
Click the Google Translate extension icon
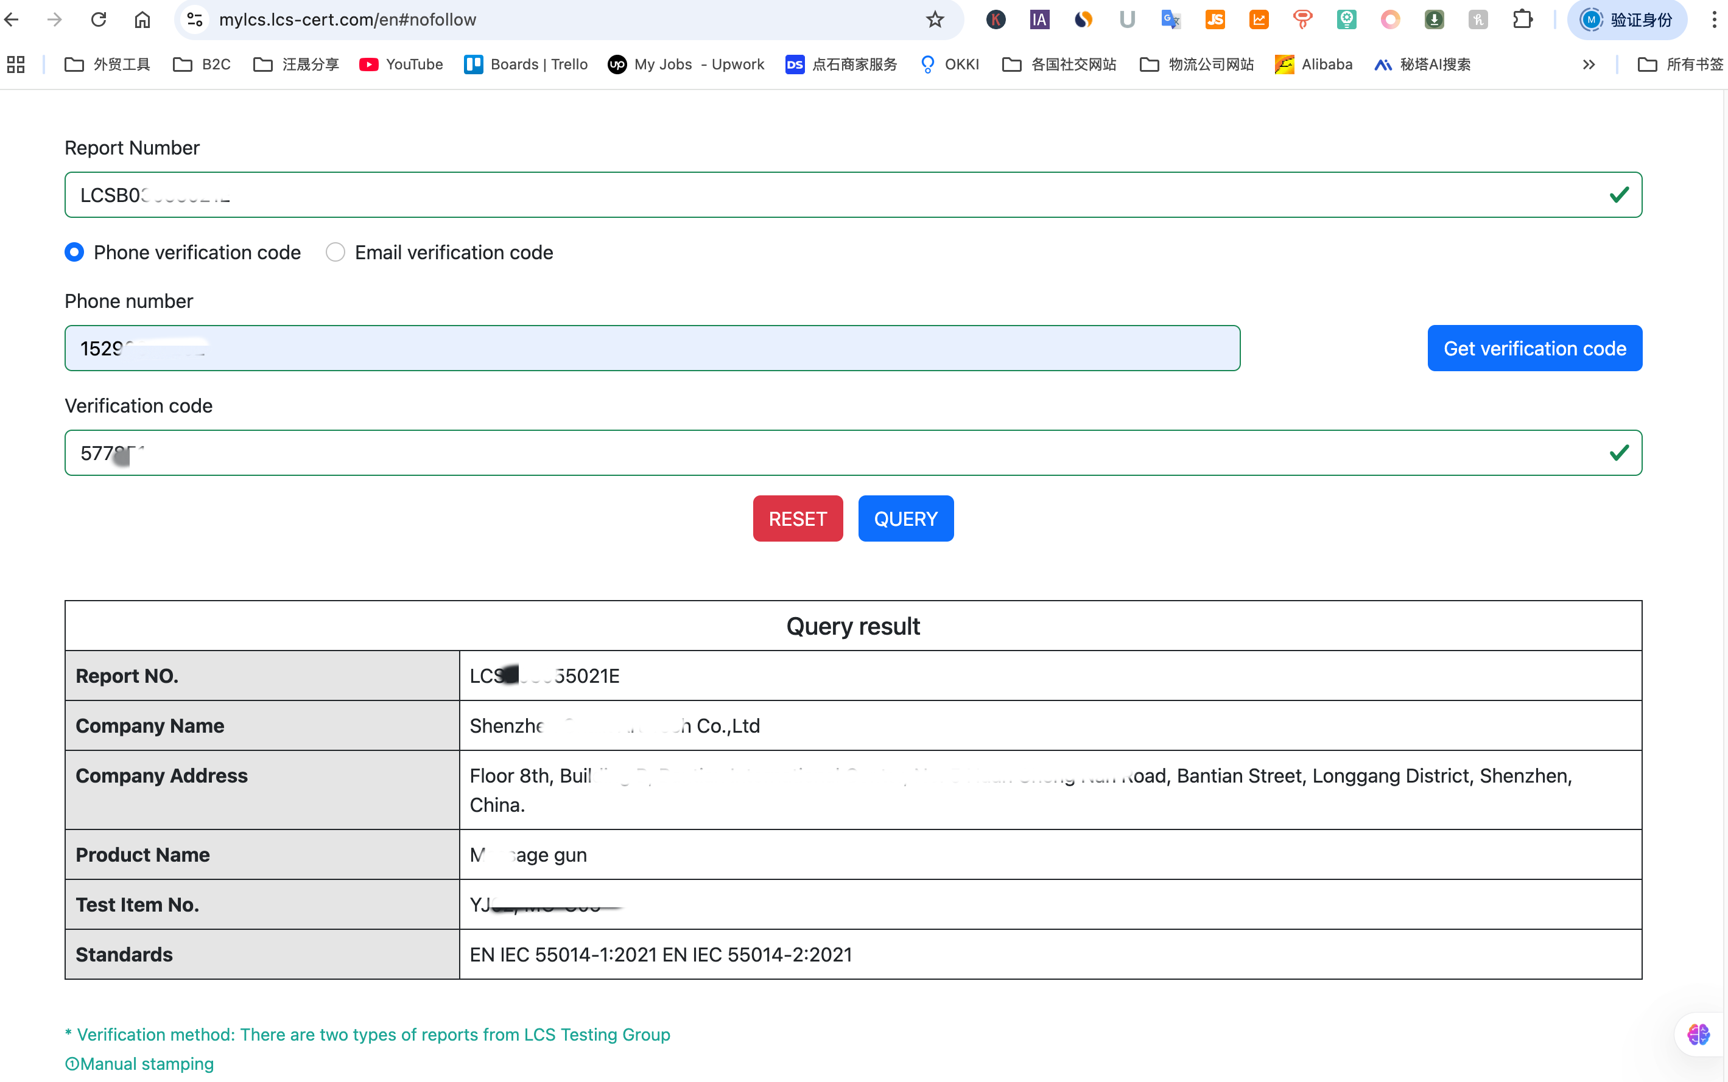1170,19
